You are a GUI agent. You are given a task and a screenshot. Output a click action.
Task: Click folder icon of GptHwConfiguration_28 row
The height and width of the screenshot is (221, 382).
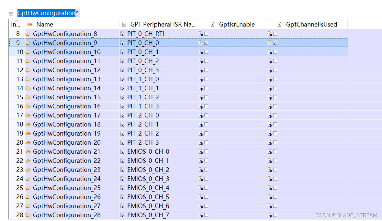(28, 215)
